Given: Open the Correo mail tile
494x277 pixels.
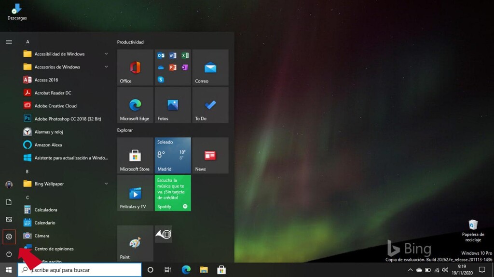Looking at the screenshot, I should 210,68.
